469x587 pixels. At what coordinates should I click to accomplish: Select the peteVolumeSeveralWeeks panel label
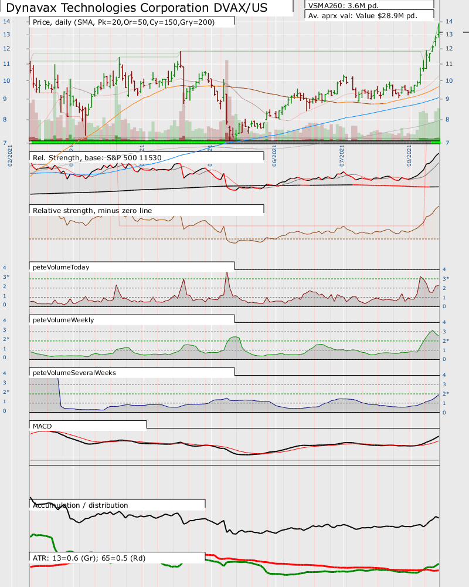(x=74, y=373)
